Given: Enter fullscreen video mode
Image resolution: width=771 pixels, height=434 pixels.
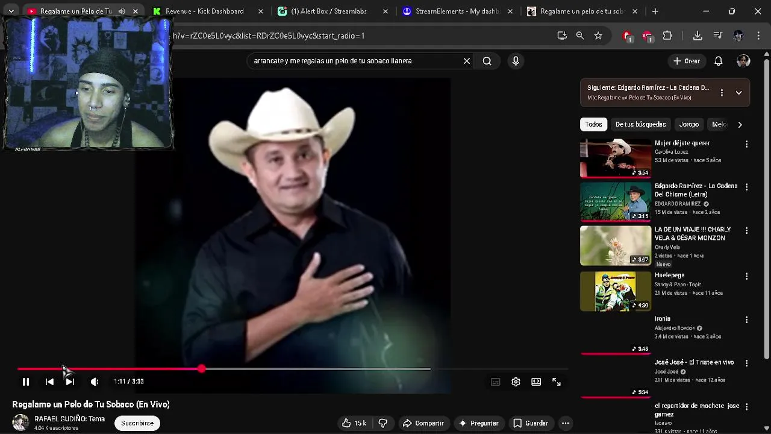Looking at the screenshot, I should point(557,382).
